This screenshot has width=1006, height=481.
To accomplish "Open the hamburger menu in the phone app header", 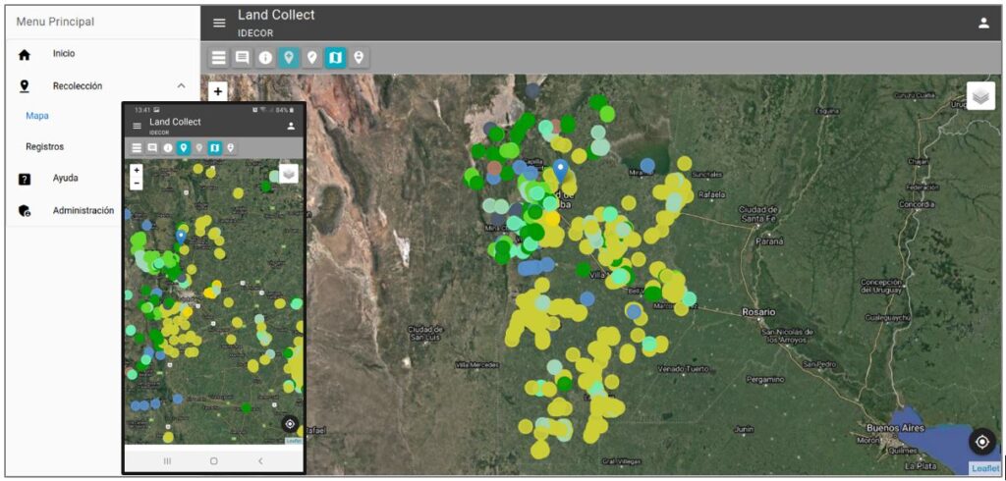I will coord(137,126).
